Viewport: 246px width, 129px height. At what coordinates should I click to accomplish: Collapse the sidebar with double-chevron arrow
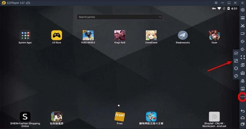click(243, 3)
